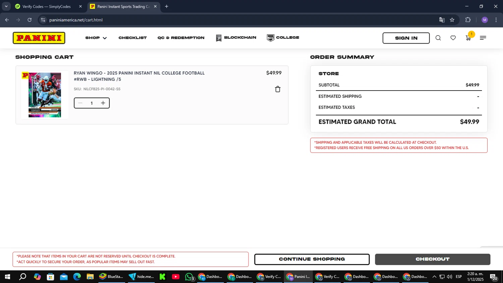
Task: Open Microsoft Store from the taskbar
Action: (50, 277)
